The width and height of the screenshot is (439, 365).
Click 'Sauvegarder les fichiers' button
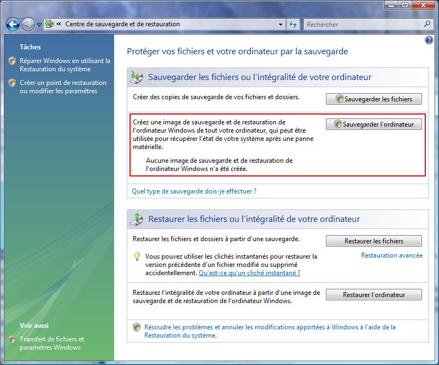374,99
